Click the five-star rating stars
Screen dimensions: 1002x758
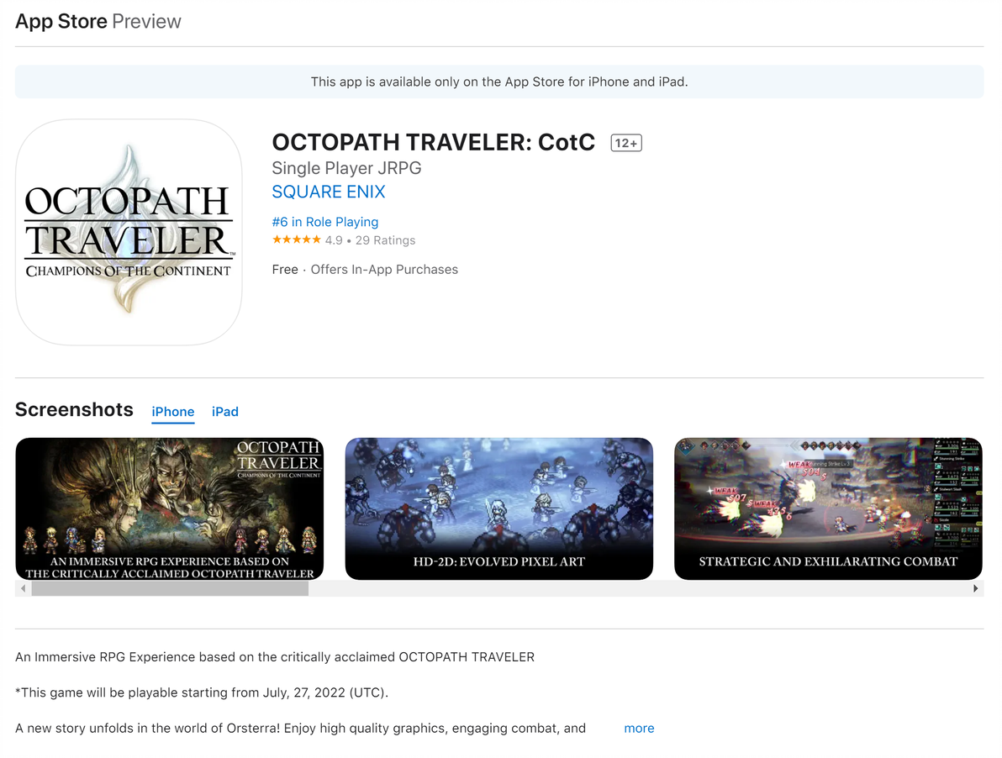click(297, 240)
